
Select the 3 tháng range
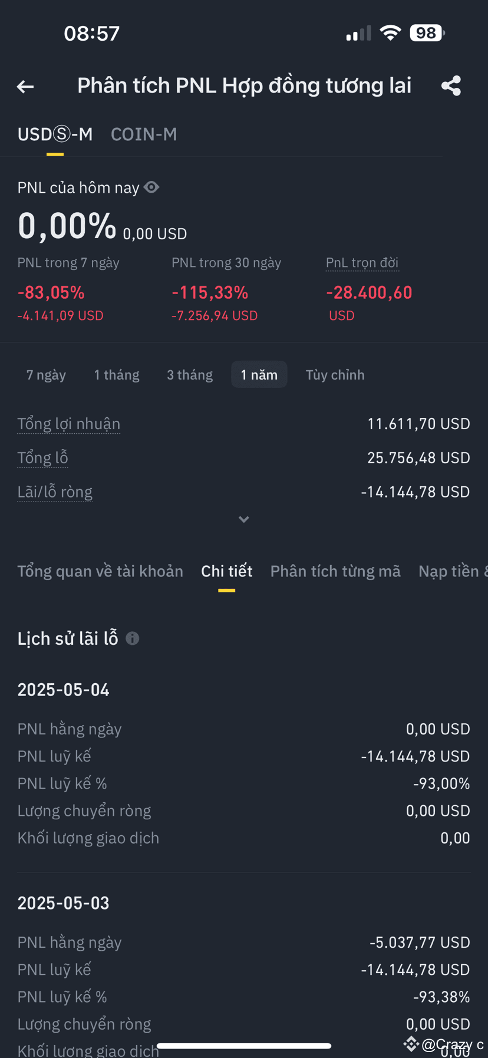tap(190, 375)
